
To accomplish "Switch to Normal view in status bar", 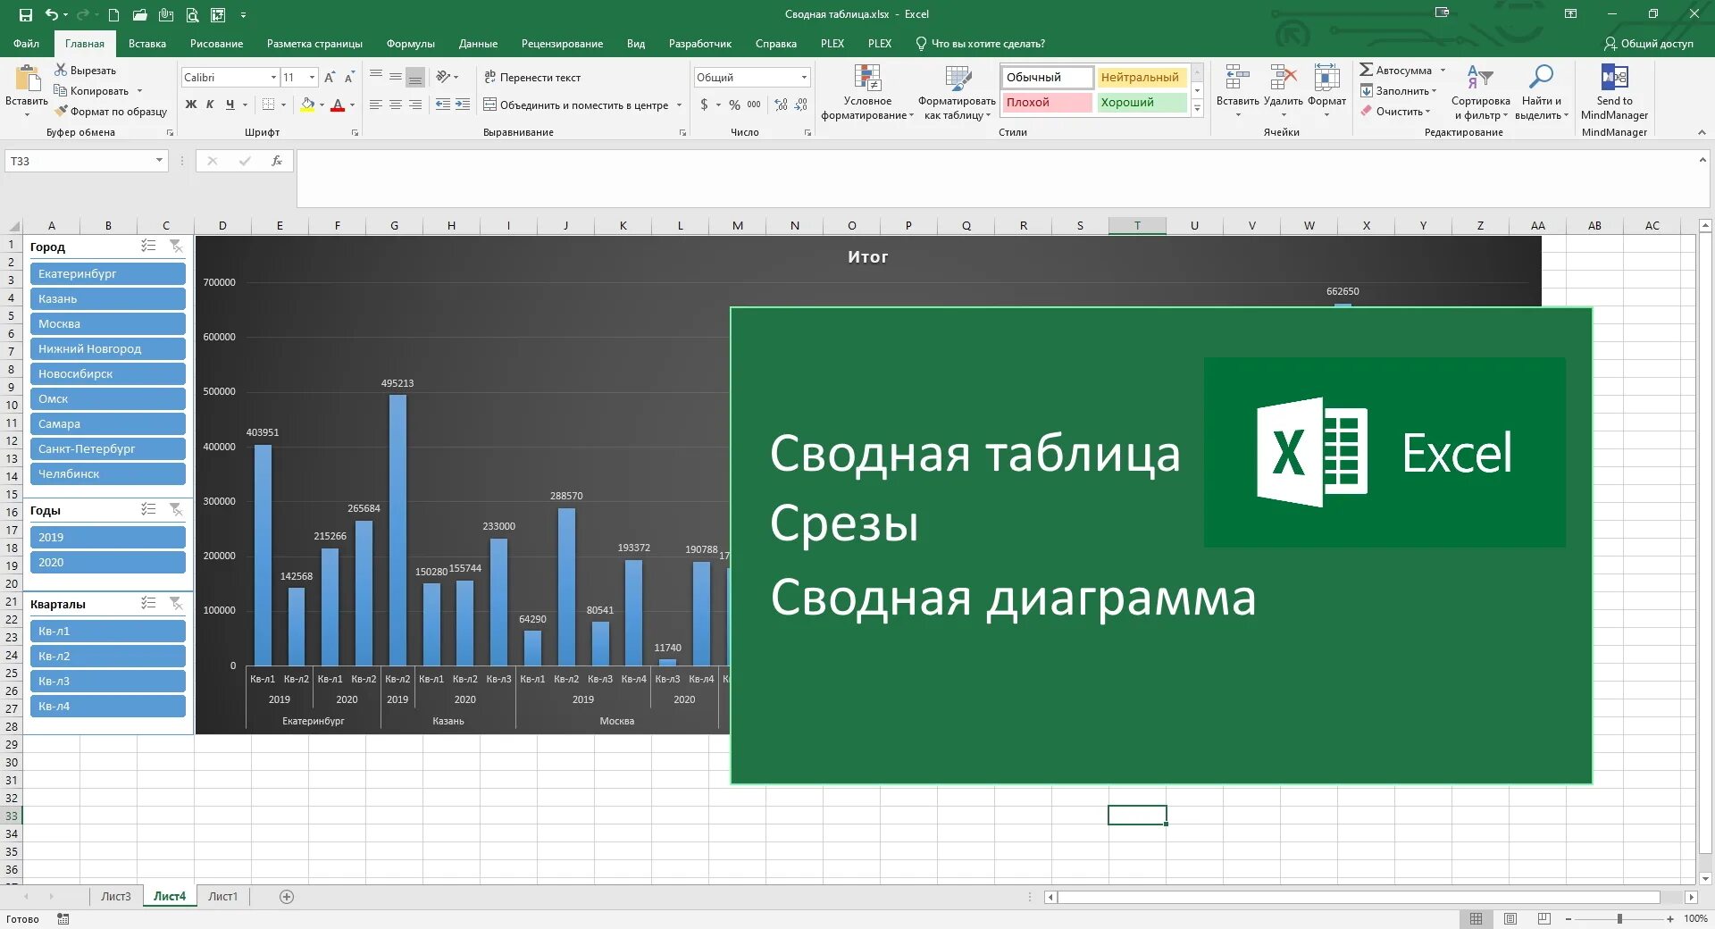I will 1476,919.
